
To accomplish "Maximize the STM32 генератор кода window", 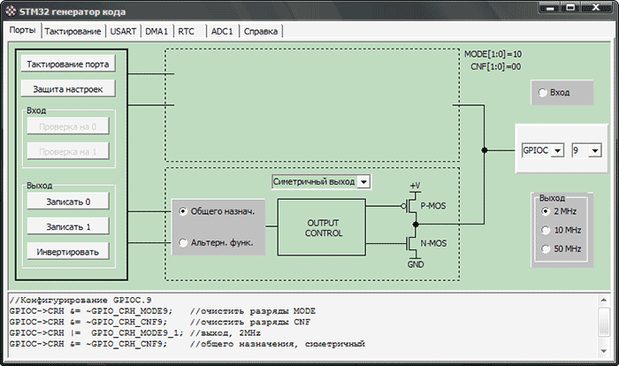I will coord(570,7).
